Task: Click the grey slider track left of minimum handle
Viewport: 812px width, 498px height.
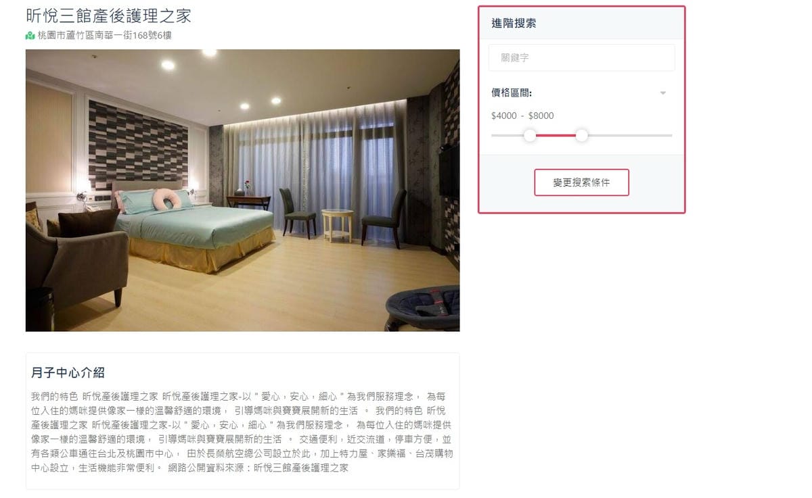Action: click(507, 136)
